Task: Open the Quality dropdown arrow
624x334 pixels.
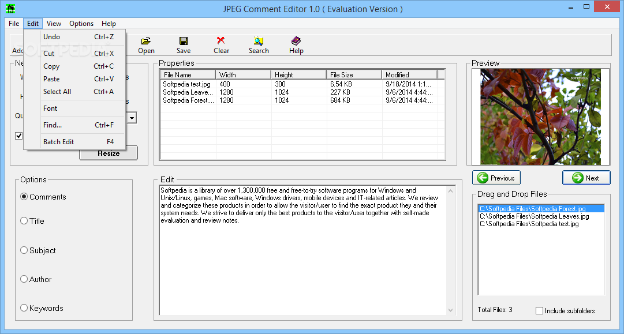Action: point(132,118)
